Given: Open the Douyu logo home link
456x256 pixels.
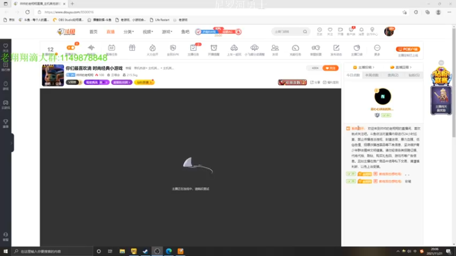Looking at the screenshot, I should pyautogui.click(x=66, y=32).
